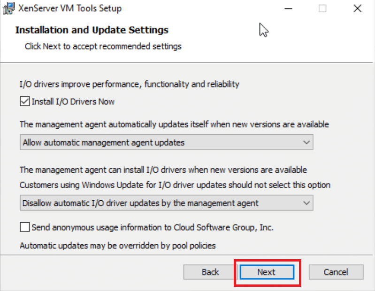Screen dimensions: 375x291
Task: Click the 'Click Next to accept recommended settings' text
Action: click(103, 46)
